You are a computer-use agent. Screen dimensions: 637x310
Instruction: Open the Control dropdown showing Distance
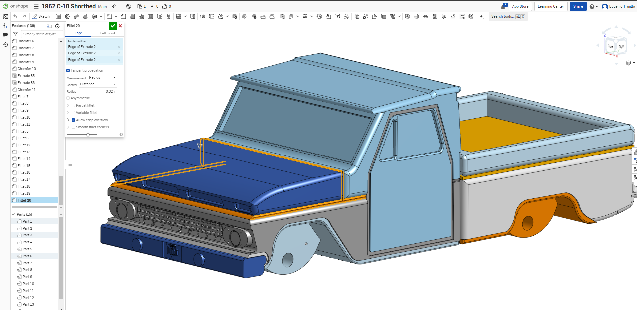coord(98,84)
